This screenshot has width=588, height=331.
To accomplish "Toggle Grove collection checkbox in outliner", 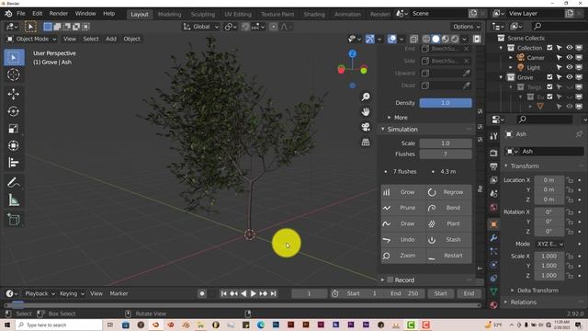I will click(549, 77).
